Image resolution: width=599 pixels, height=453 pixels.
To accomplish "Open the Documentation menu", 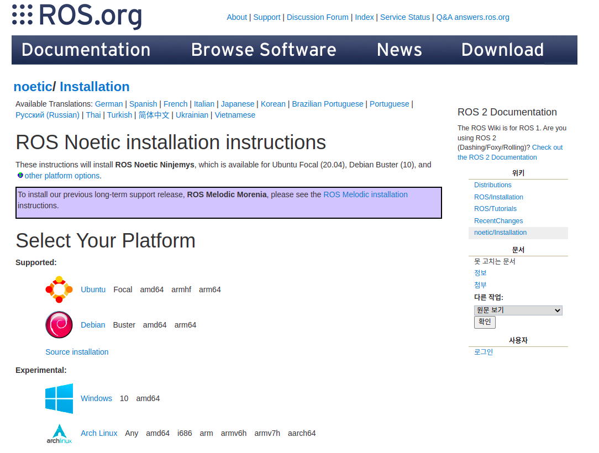I will pos(86,50).
